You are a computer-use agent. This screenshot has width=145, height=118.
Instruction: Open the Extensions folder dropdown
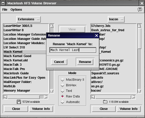(29, 19)
